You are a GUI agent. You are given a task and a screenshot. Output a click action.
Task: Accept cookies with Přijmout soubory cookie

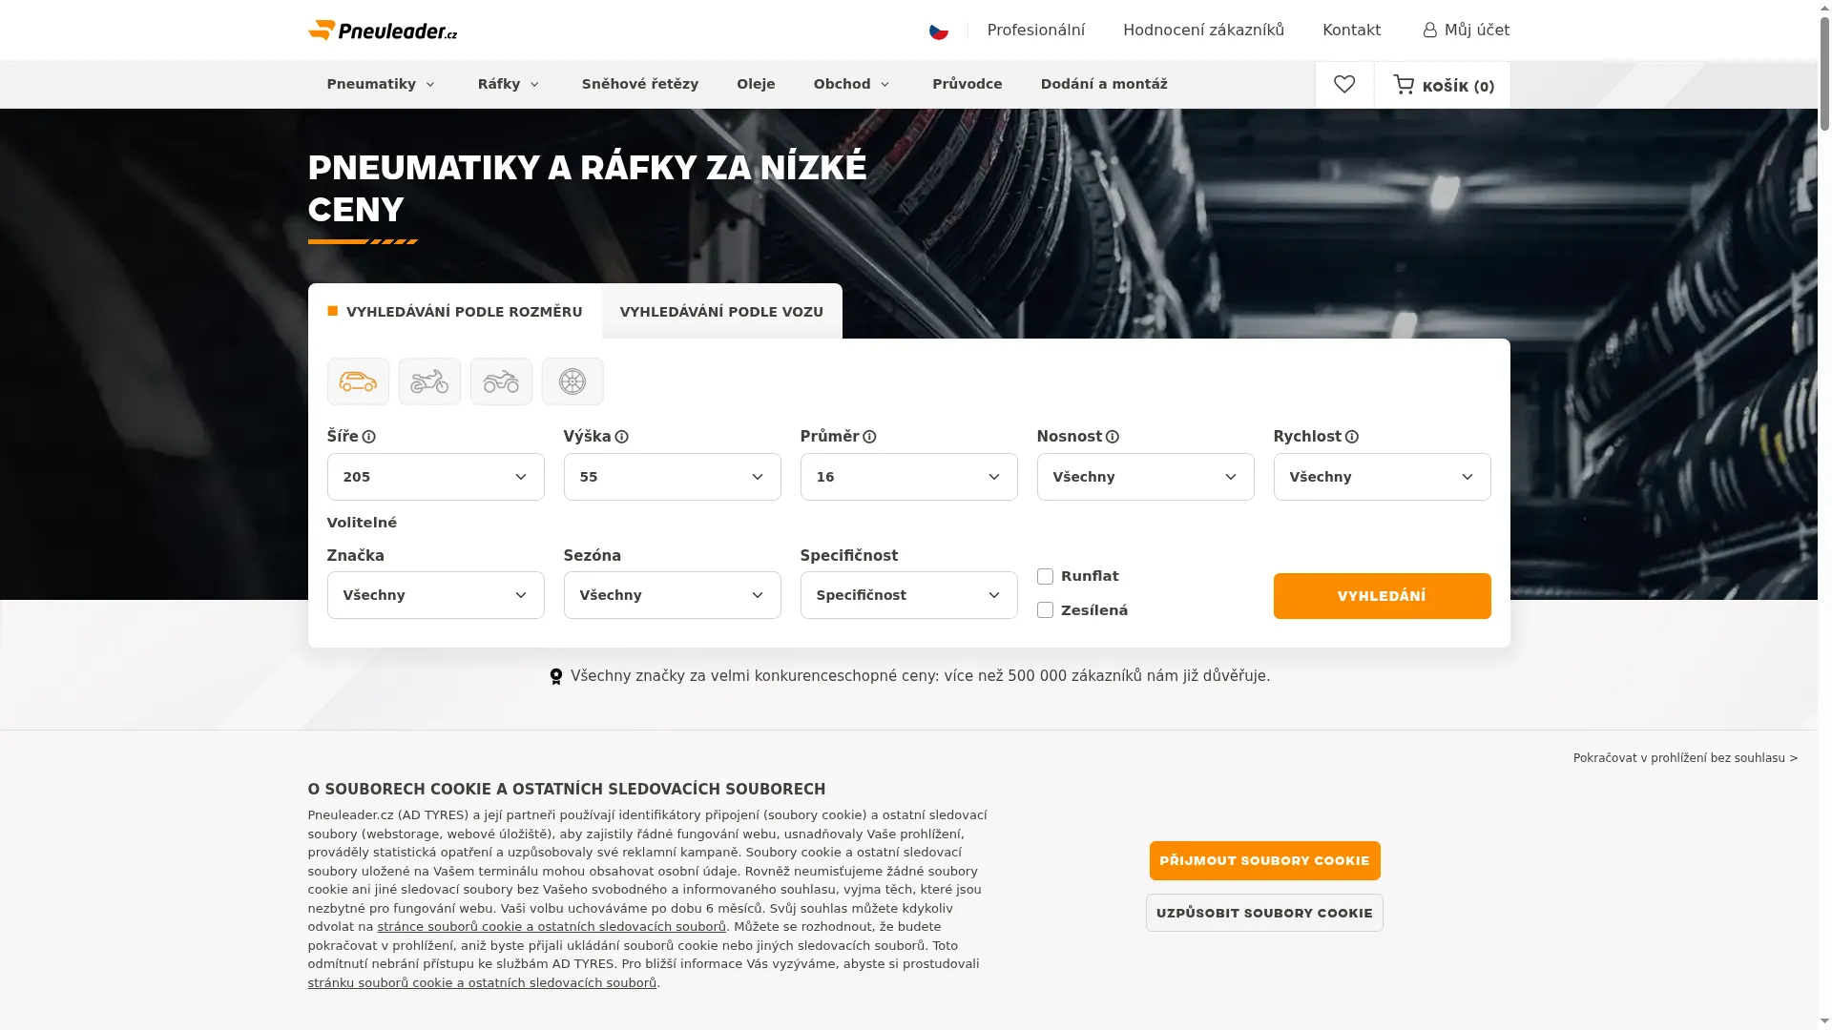(x=1264, y=860)
